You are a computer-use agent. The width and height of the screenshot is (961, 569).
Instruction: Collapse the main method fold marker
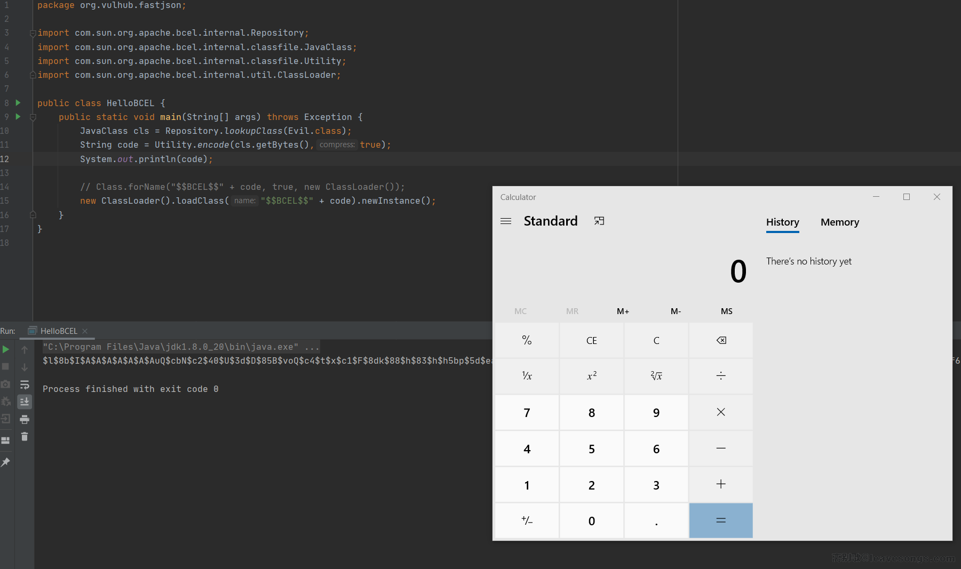(33, 117)
